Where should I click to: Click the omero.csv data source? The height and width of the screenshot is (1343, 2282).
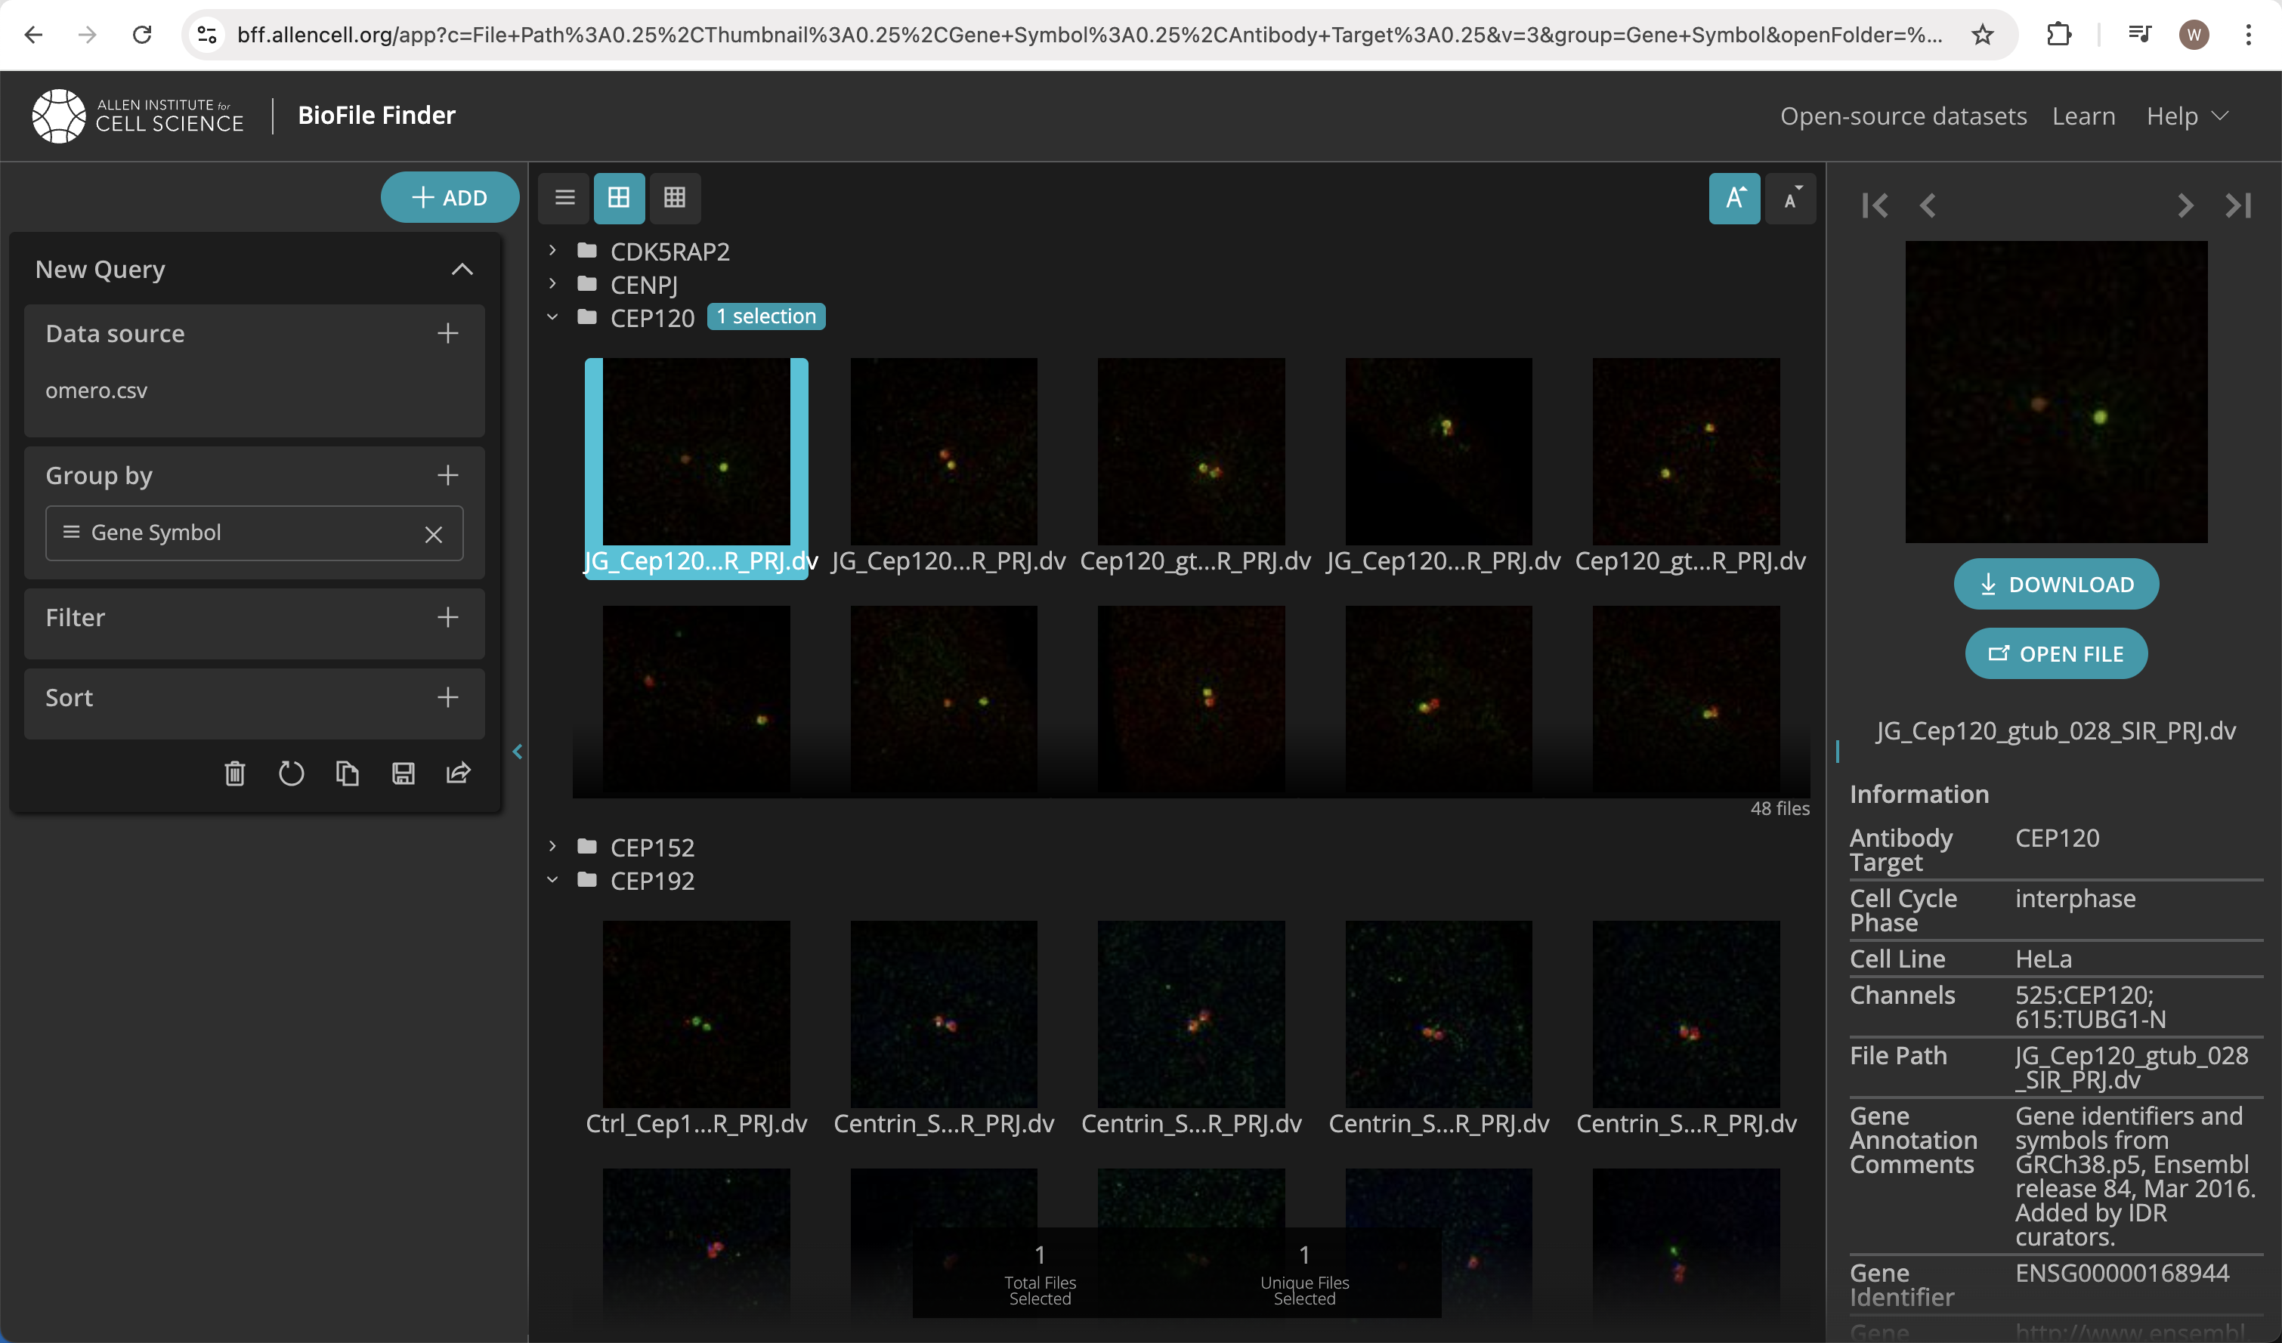pos(96,391)
